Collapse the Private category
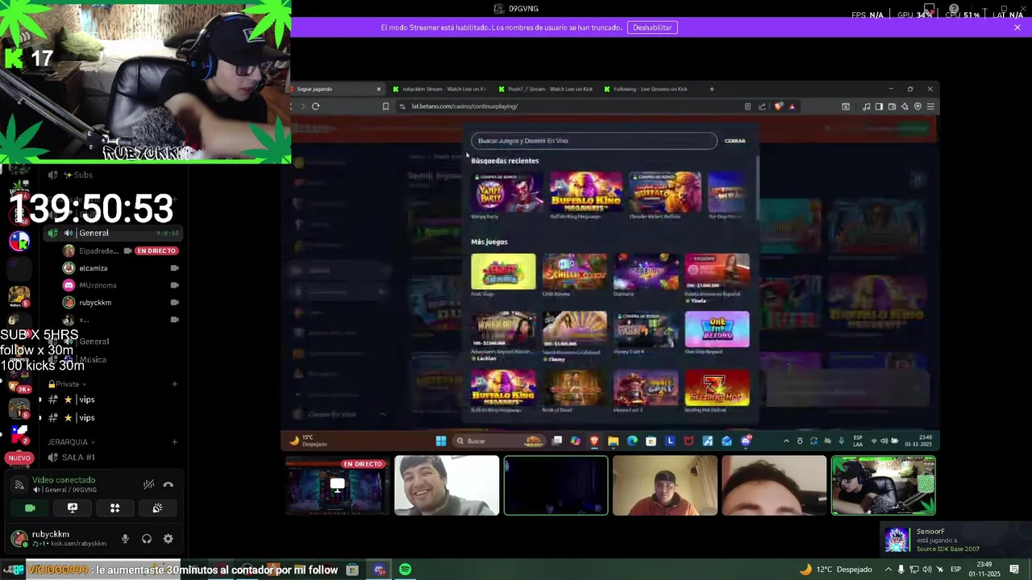The height and width of the screenshot is (580, 1032). (67, 384)
